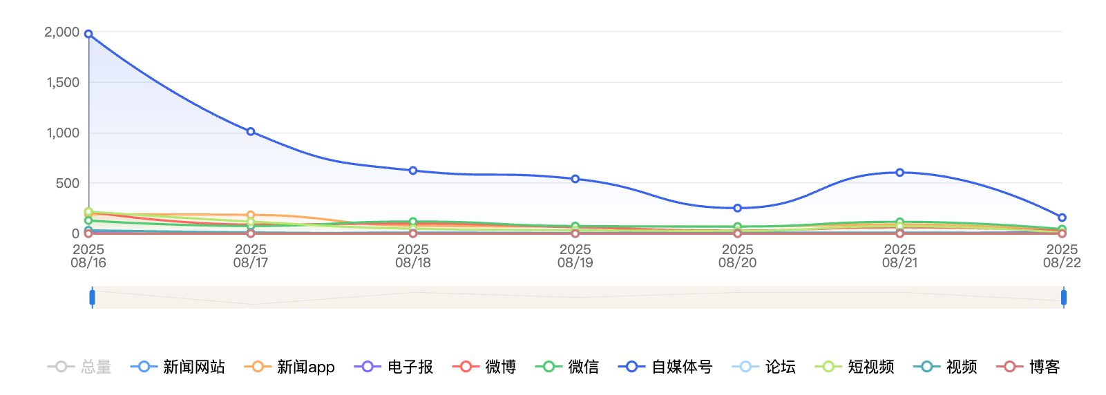Toggle the 总量 legend series
This screenshot has height=395, width=1106.
point(79,367)
